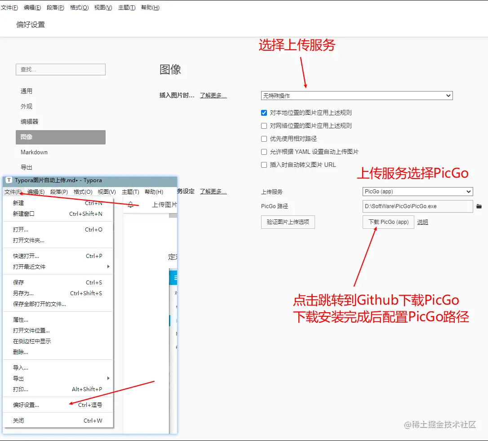This screenshot has height=441, width=488.
Task: Choose 保存 in the File menu
Action: pyautogui.click(x=58, y=282)
